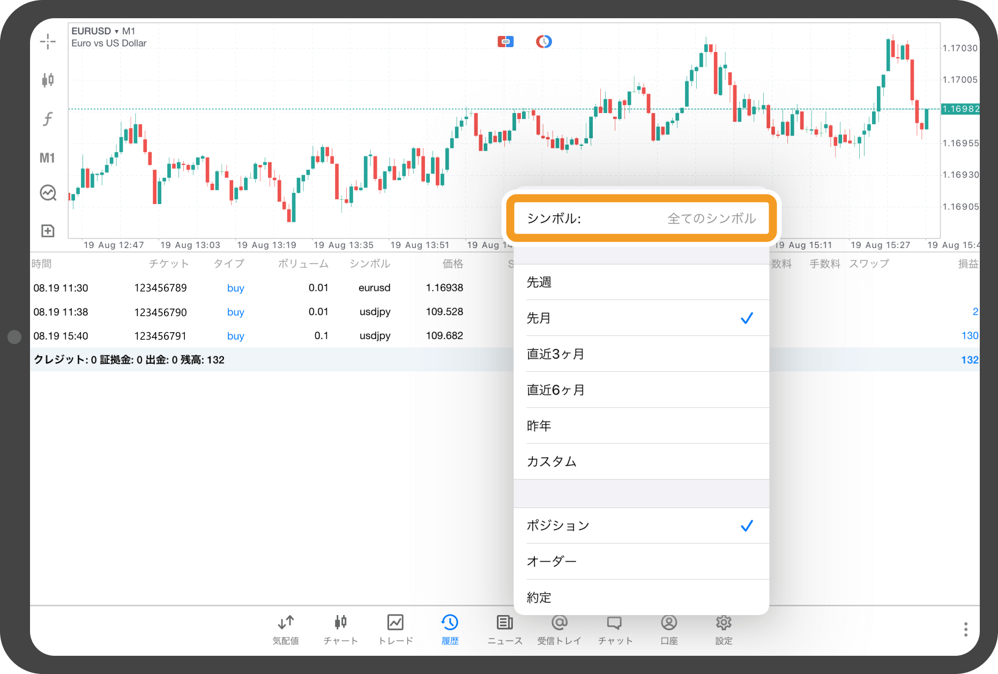This screenshot has width=998, height=674.
Task: Click the current price label 1.16982
Action: pyautogui.click(x=960, y=109)
